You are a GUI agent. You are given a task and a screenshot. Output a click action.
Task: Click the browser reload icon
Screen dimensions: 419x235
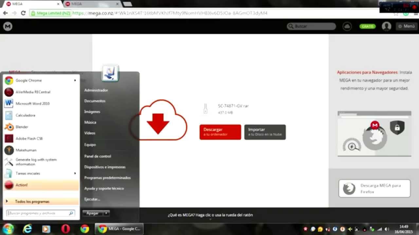23,13
